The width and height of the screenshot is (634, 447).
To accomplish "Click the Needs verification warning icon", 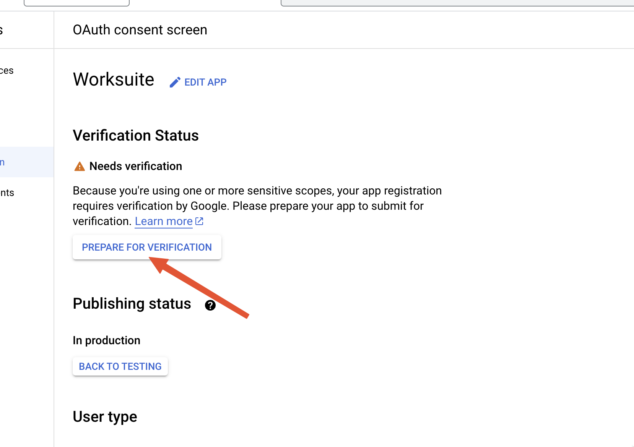I will (79, 167).
